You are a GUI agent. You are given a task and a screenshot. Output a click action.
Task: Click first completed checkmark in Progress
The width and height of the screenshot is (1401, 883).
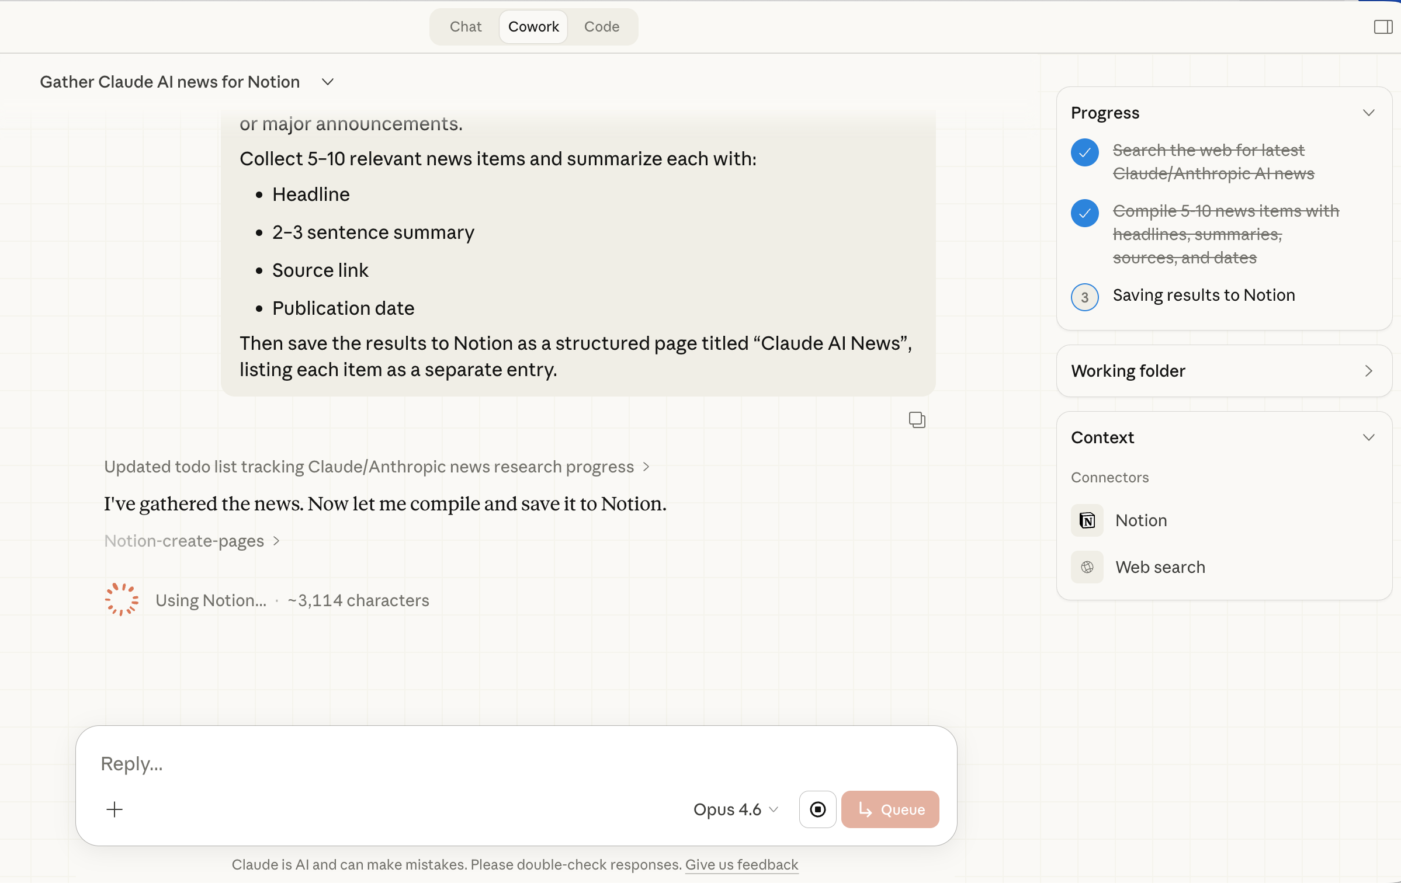pos(1084,152)
